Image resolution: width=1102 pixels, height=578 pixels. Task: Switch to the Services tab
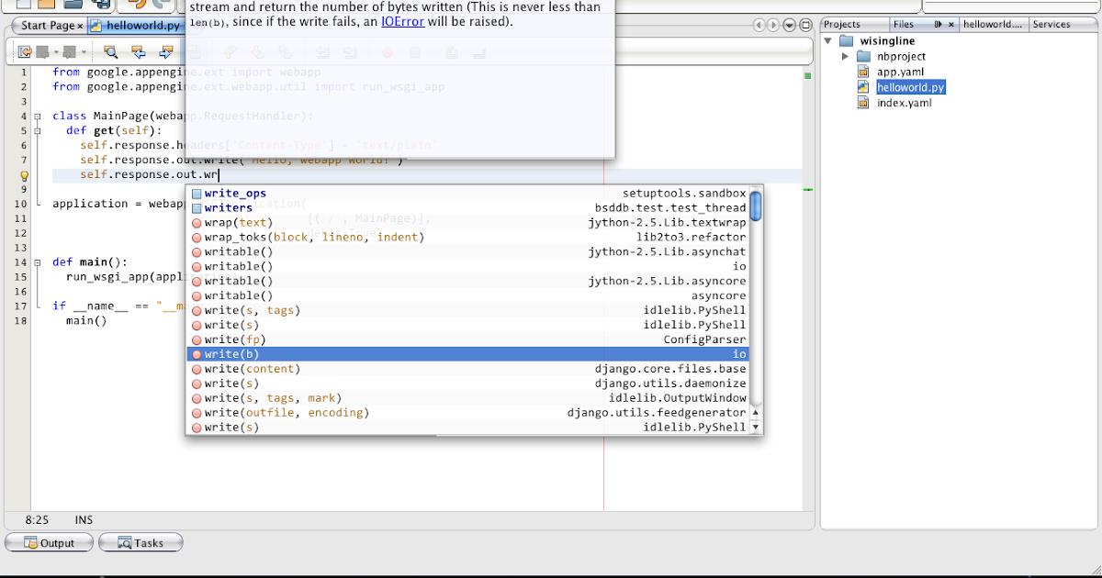pyautogui.click(x=1051, y=25)
